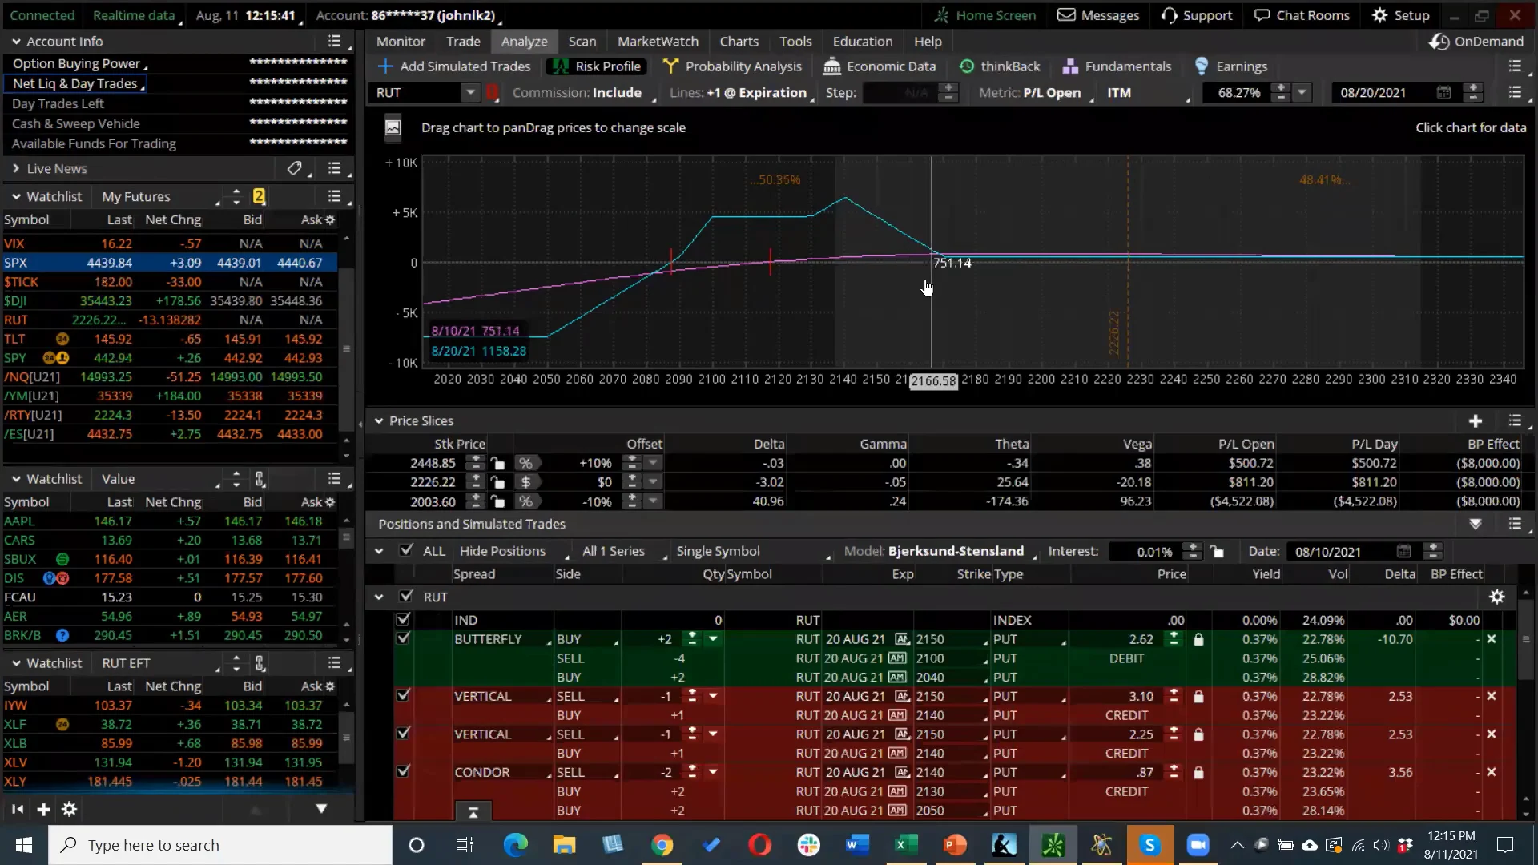Click the red color swatch next to RUT symbol

[493, 93]
